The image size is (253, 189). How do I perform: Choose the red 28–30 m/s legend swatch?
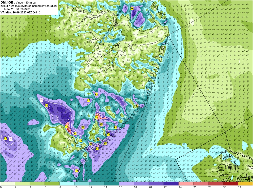pyautogui.click(x=216, y=184)
